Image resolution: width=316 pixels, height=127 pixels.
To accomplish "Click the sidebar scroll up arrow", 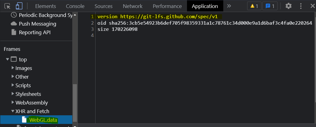I will pos(75,15).
